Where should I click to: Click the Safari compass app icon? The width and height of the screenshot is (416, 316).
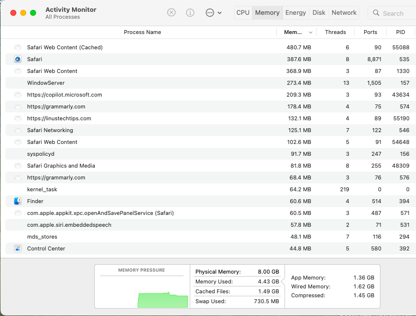point(18,59)
